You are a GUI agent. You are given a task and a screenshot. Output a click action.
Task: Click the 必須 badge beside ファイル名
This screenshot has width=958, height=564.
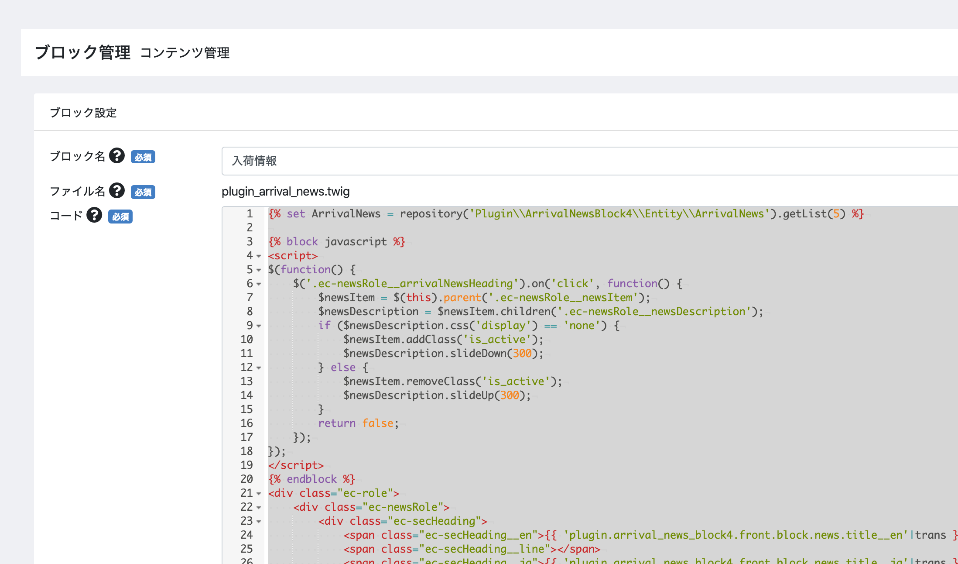[143, 192]
